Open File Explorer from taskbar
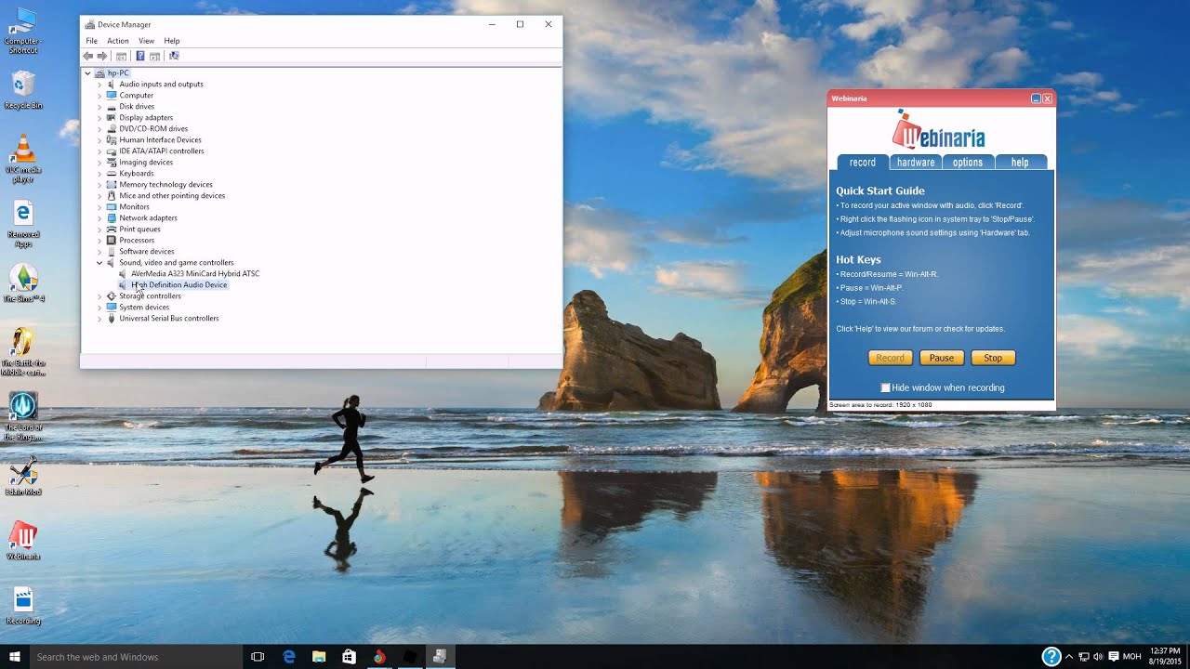Viewport: 1190px width, 669px height. click(319, 657)
